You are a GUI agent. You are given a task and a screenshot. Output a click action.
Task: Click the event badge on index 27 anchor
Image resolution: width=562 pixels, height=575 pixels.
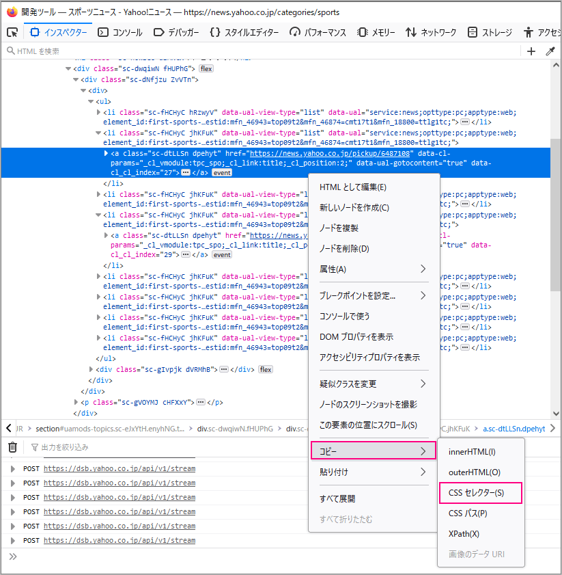click(222, 173)
